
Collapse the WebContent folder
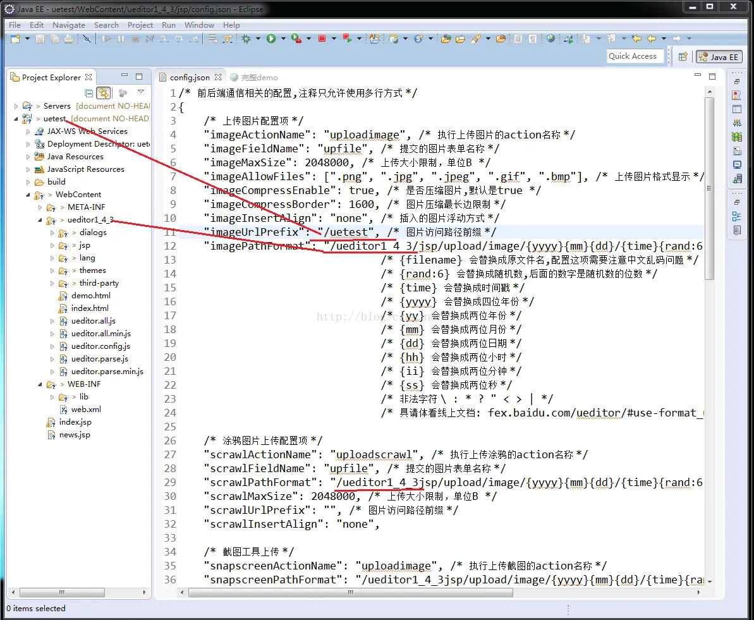tap(28, 195)
